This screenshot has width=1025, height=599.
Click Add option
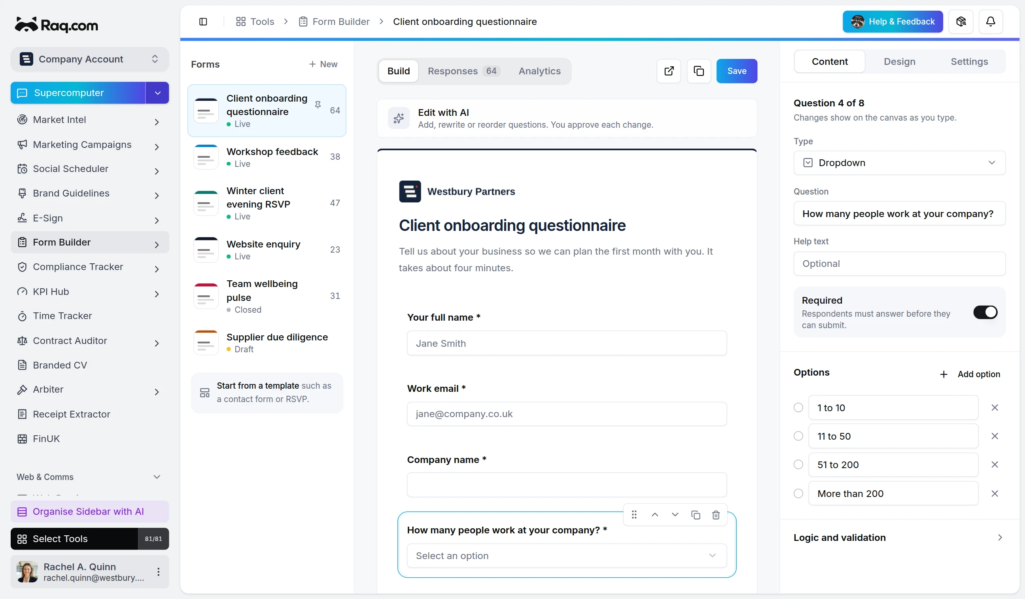point(969,374)
